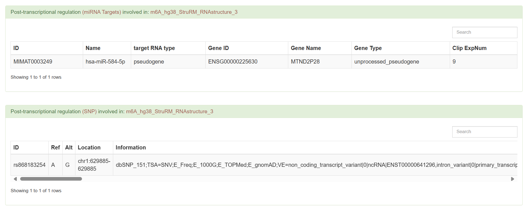Click the ENSG00000225630 gene ID cell
Image resolution: width=529 pixels, height=211 pixels.
coord(232,62)
